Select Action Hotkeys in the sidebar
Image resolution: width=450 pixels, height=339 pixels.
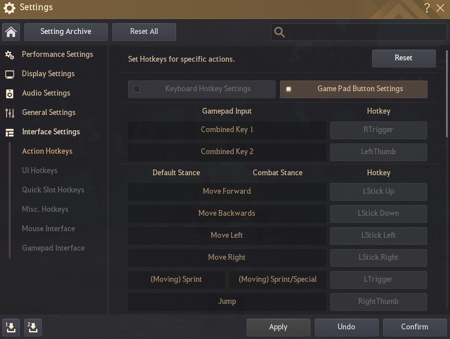pyautogui.click(x=47, y=151)
